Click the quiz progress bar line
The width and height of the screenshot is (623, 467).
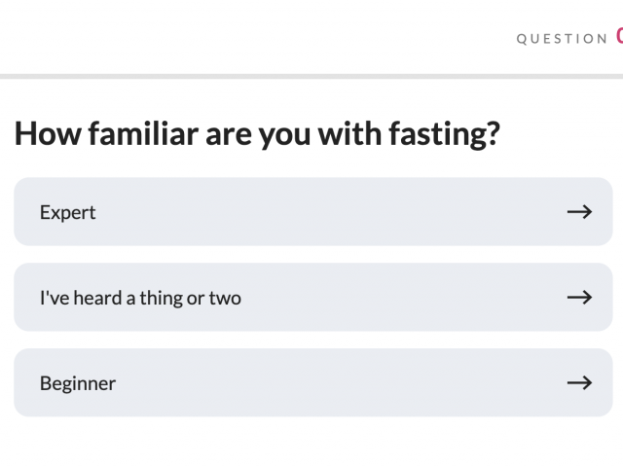(x=311, y=75)
